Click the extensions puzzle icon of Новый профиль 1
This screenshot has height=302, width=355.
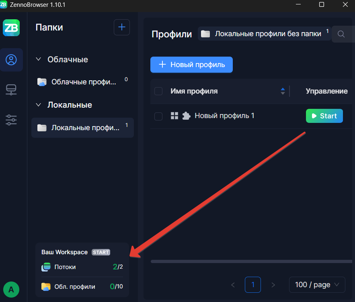pos(186,116)
